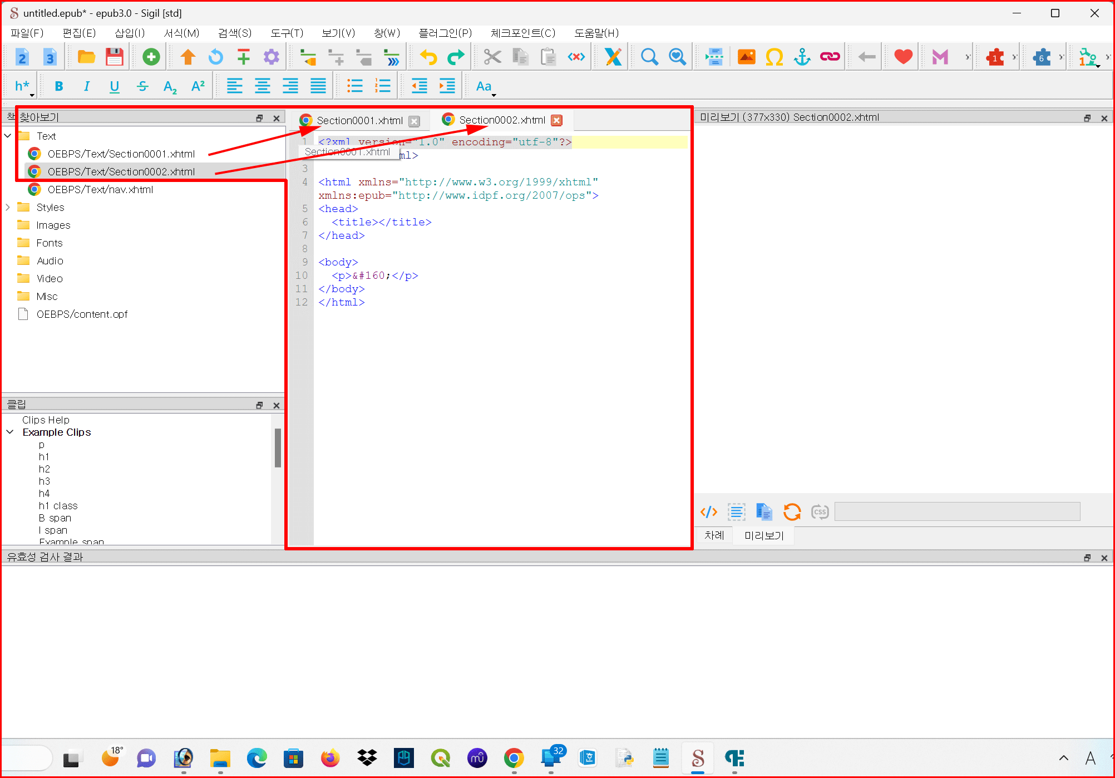Expand the Styles folder
Screen dimensions: 1115x778
point(8,207)
